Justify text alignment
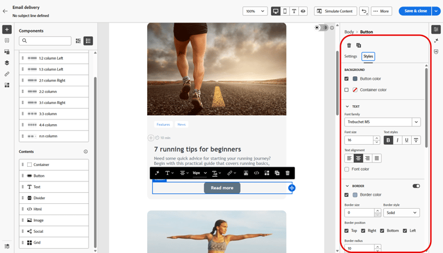Viewport: 443px width, 253px height. click(377, 158)
